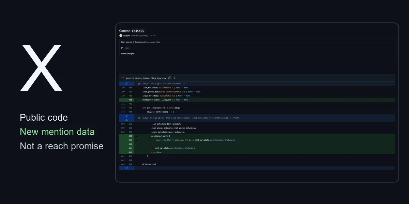Image resolution: width=409 pixels, height=204 pixels.
Task: Click line number 711 of added mentioned_users line
Action: pyautogui.click(x=131, y=100)
